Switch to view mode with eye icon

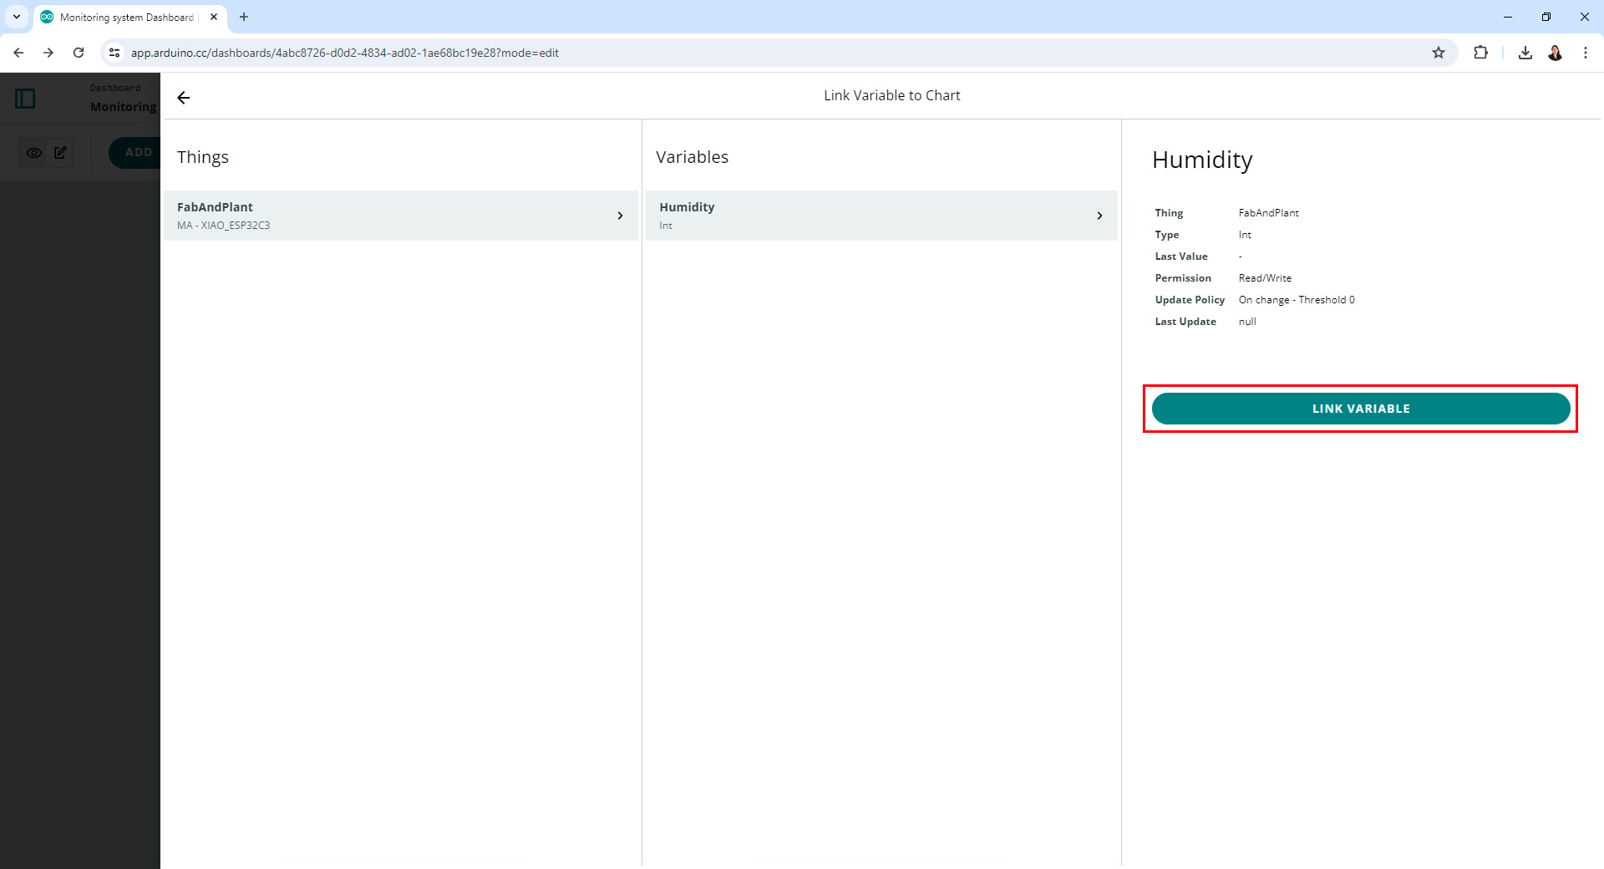click(34, 153)
